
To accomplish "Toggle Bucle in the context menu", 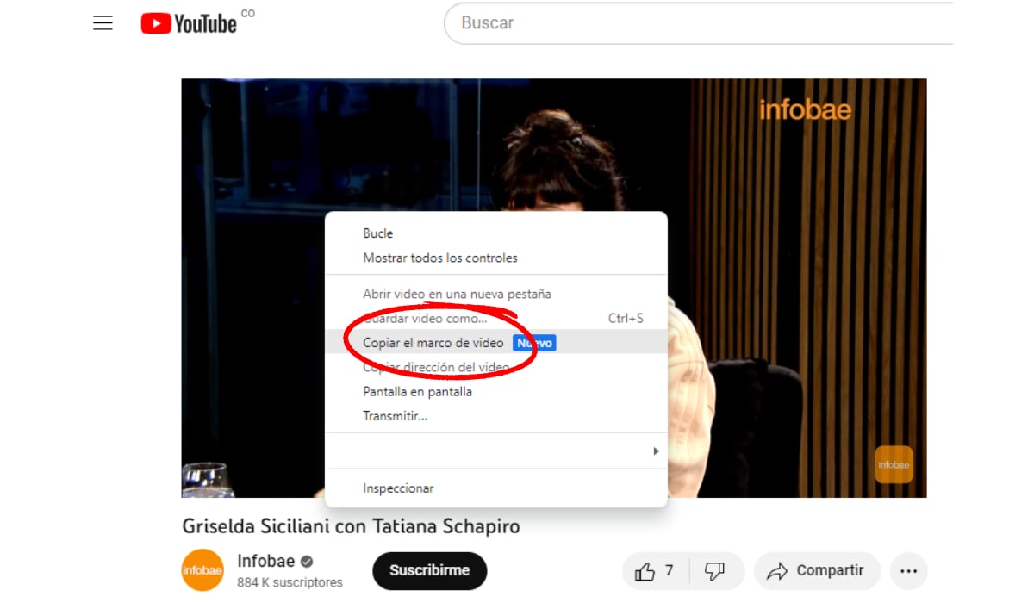I will [x=378, y=233].
